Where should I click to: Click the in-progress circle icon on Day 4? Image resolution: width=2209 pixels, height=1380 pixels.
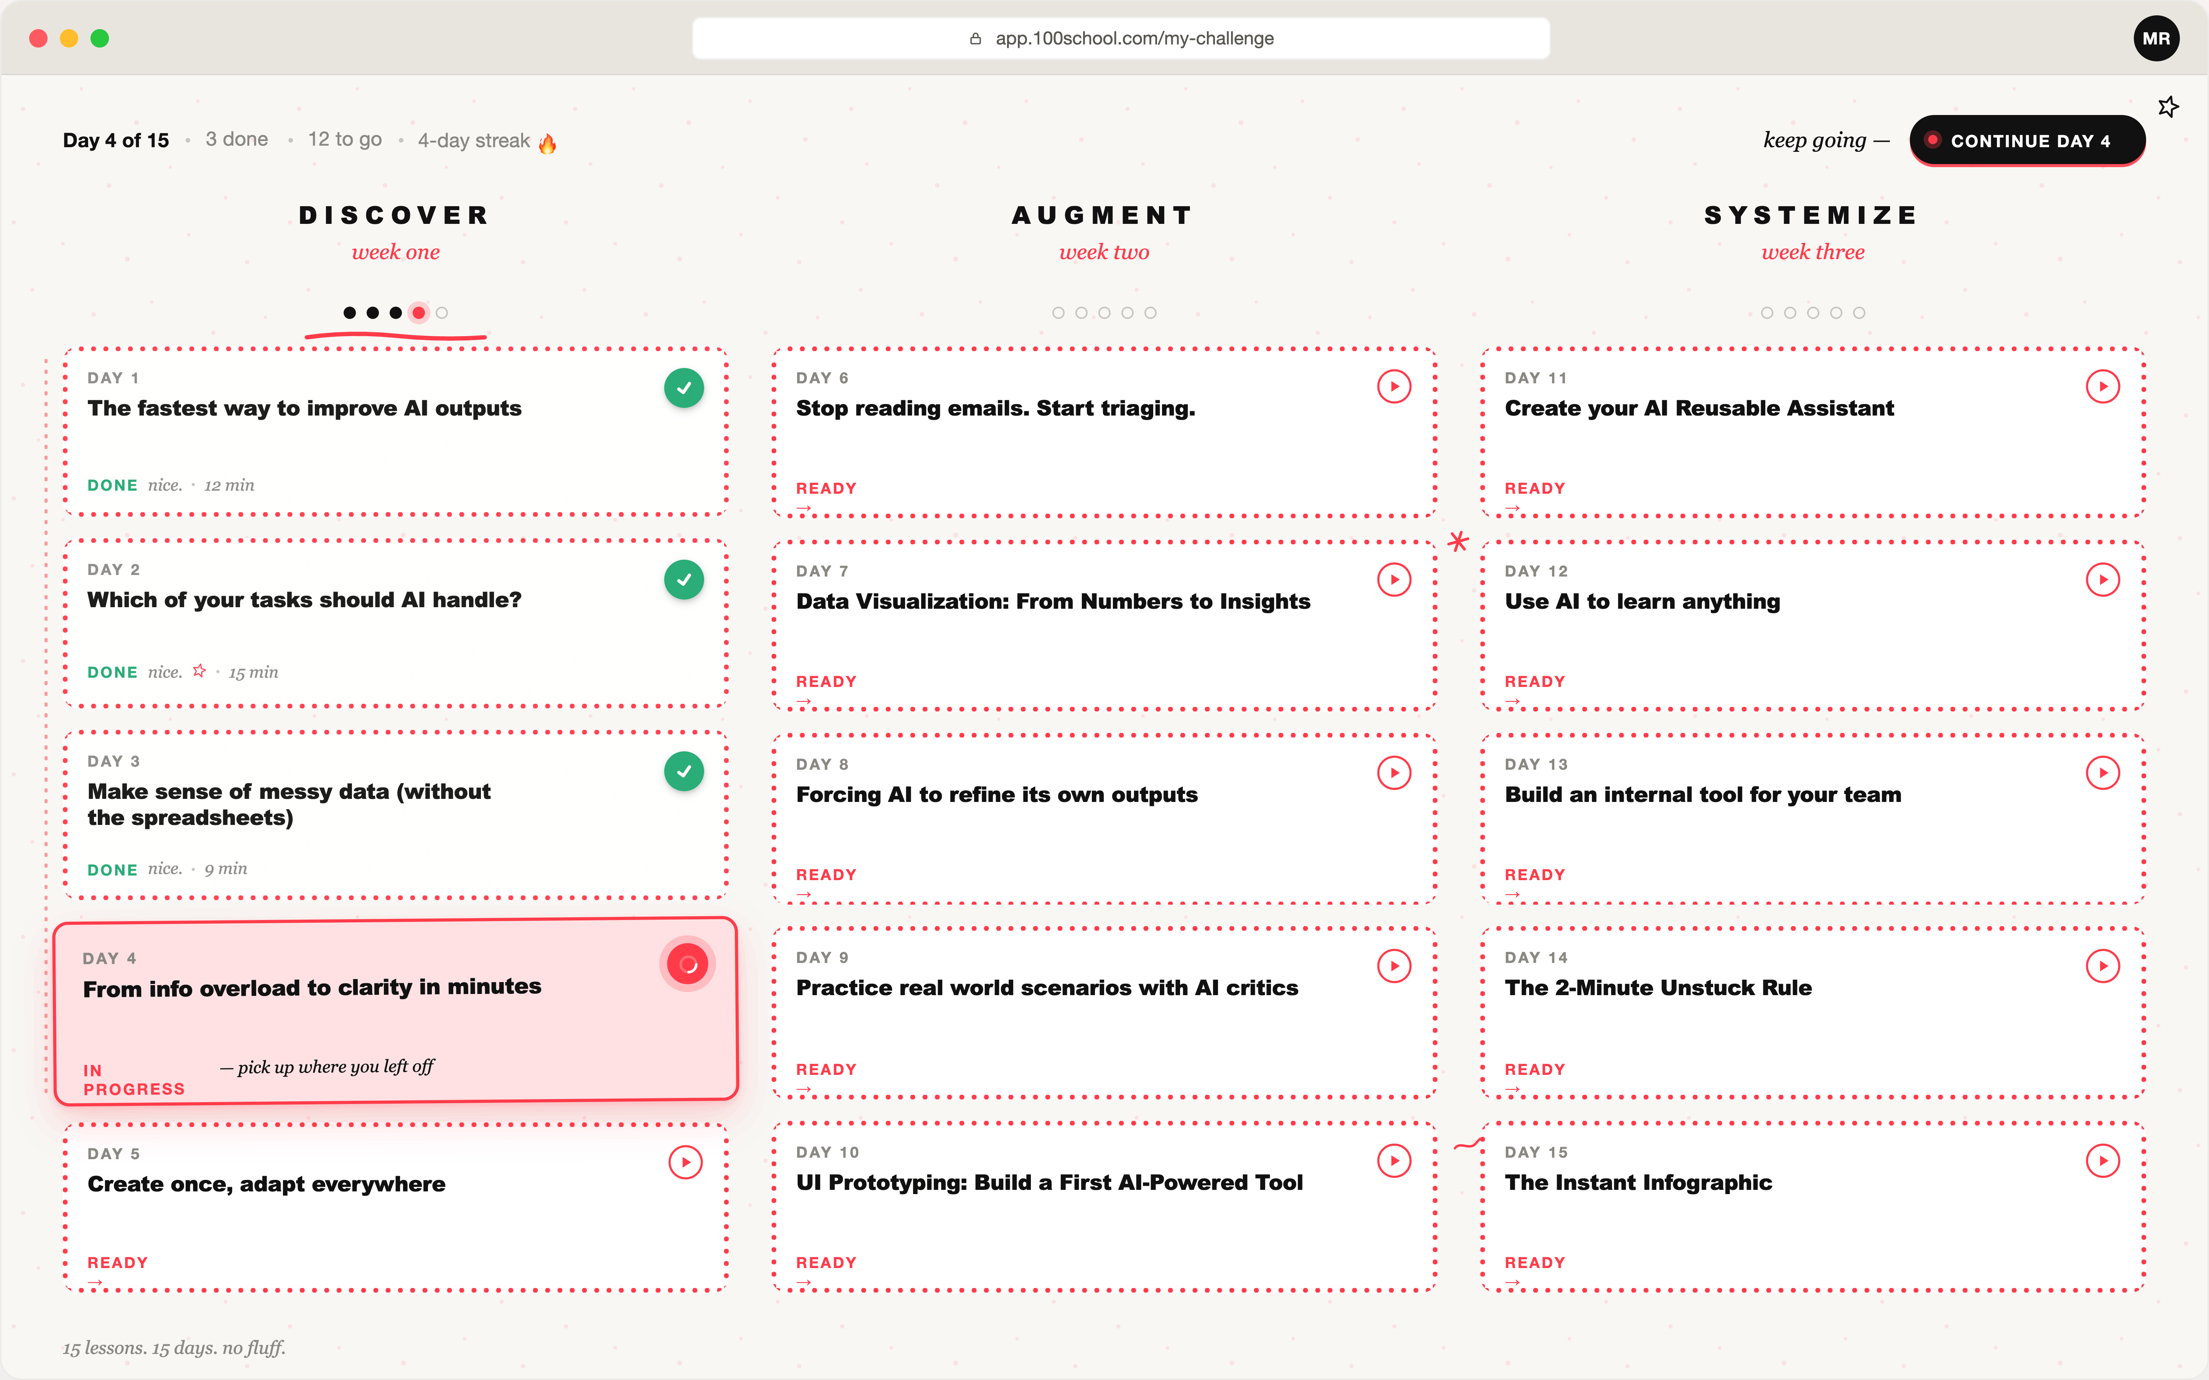(x=688, y=963)
